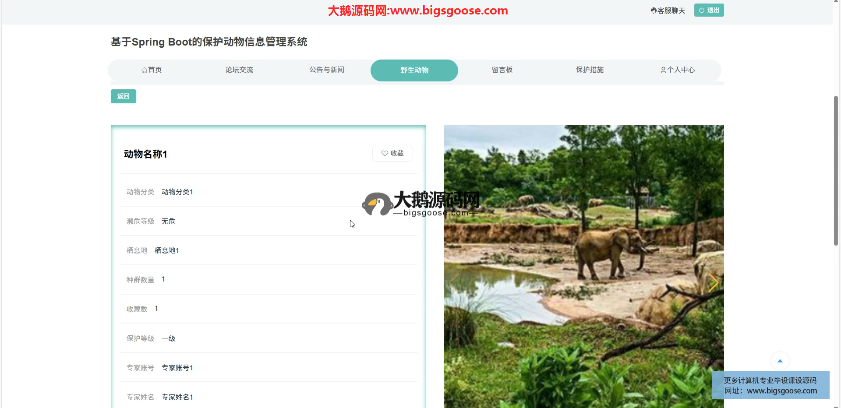
Task: Click the heart icon to favorite this animal
Action: point(385,153)
